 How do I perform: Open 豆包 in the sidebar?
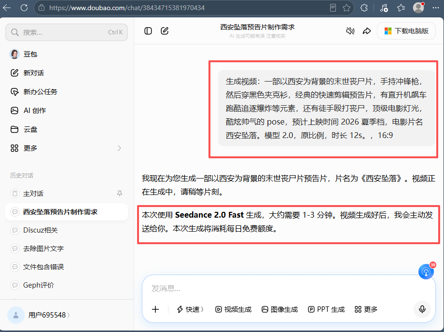coord(67,54)
